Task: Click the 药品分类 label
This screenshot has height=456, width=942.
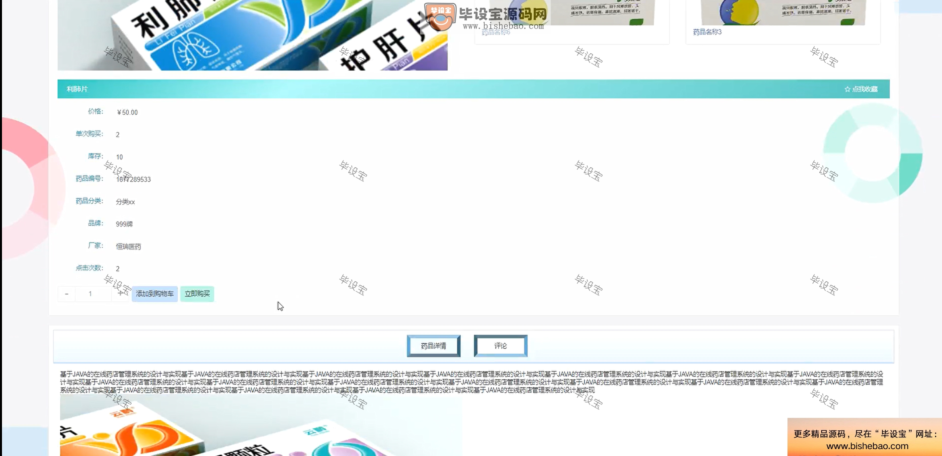Action: click(x=90, y=200)
